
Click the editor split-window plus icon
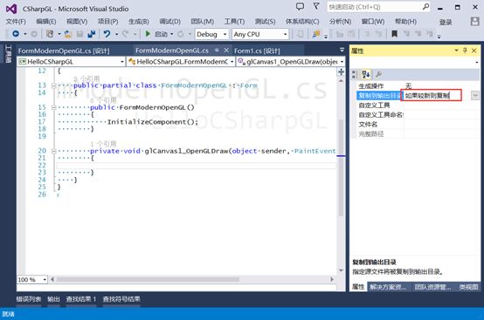pos(341,71)
